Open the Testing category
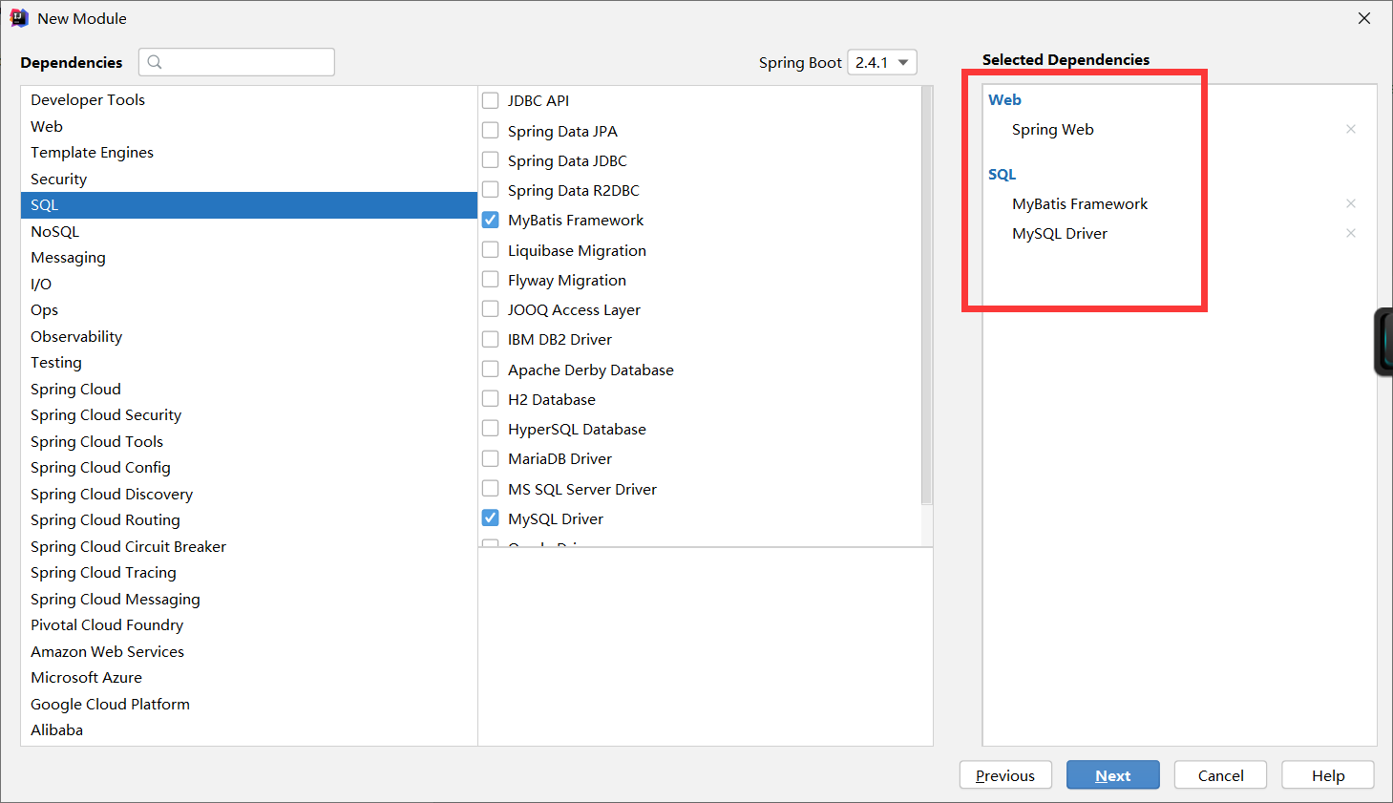 tap(248, 362)
